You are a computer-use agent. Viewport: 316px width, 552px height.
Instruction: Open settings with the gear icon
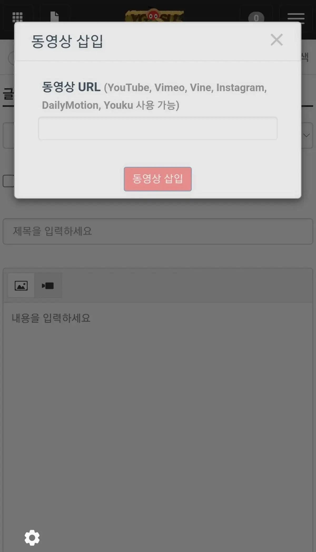32,538
